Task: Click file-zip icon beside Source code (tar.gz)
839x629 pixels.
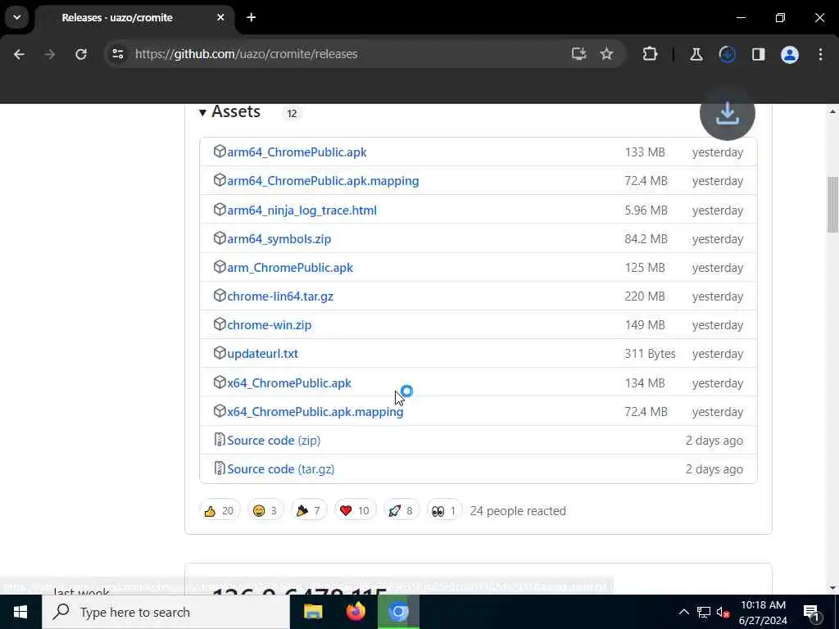Action: 220,468
